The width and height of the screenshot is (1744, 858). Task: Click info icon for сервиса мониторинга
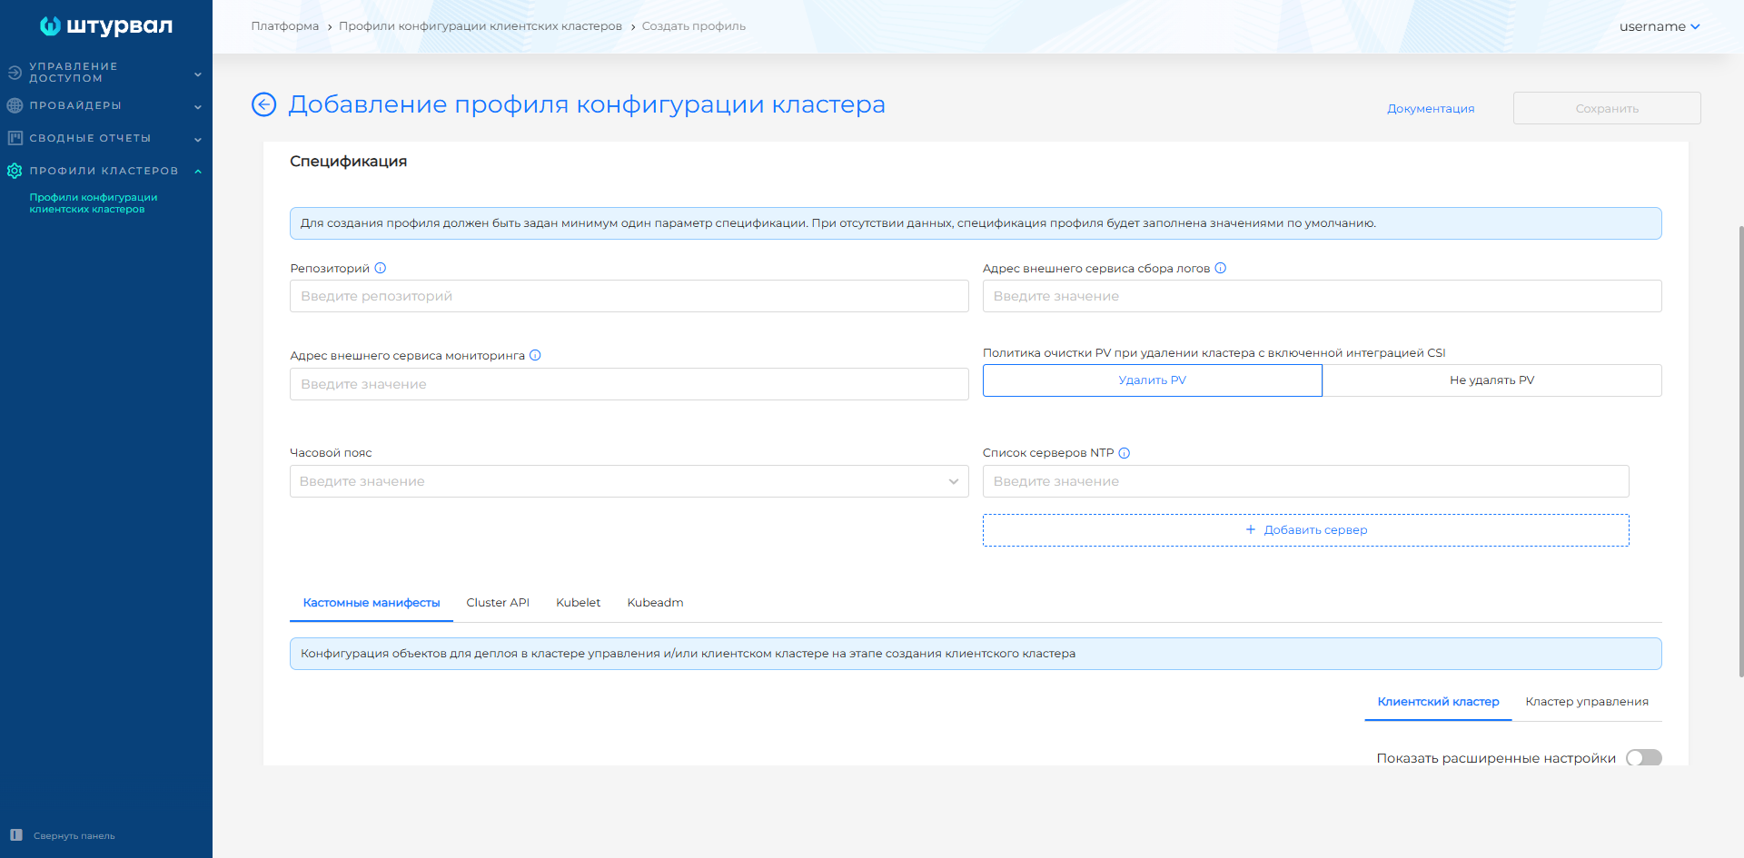[x=535, y=355]
